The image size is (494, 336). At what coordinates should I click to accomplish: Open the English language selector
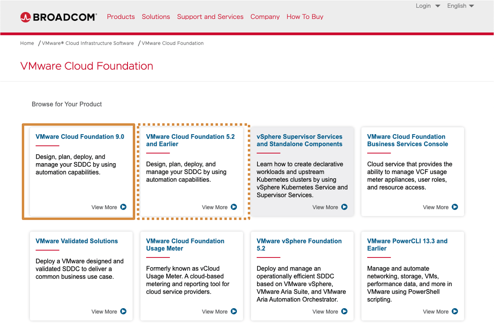(x=460, y=6)
